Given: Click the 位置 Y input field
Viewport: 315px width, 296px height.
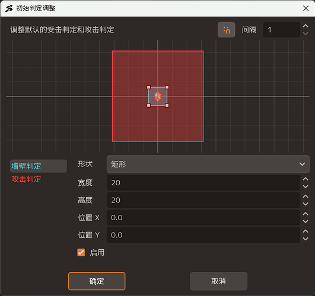Looking at the screenshot, I should (x=203, y=235).
